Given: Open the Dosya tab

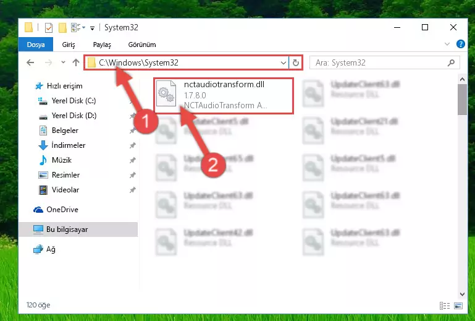Looking at the screenshot, I should 36,45.
